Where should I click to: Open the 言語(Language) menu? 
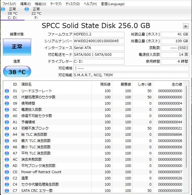113,4
